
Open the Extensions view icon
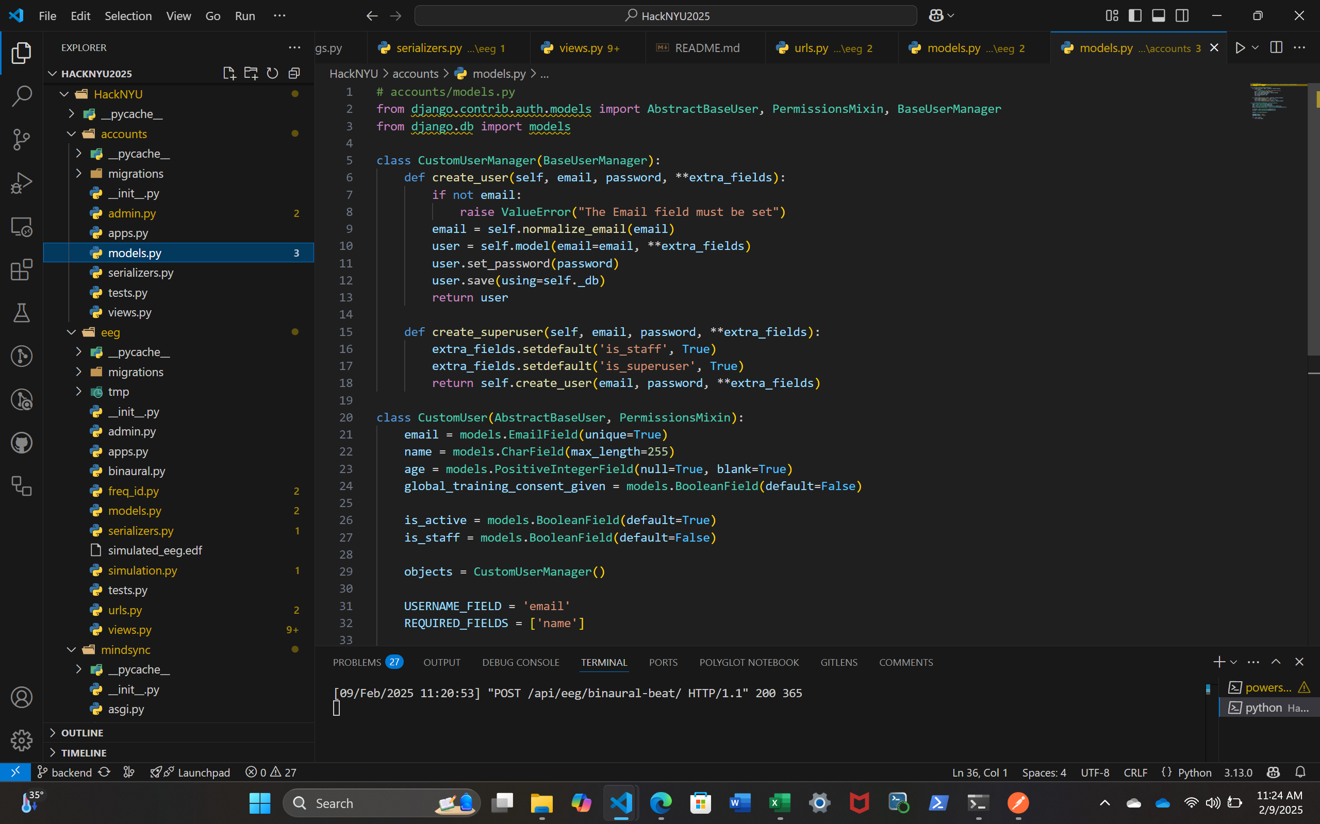tap(21, 270)
